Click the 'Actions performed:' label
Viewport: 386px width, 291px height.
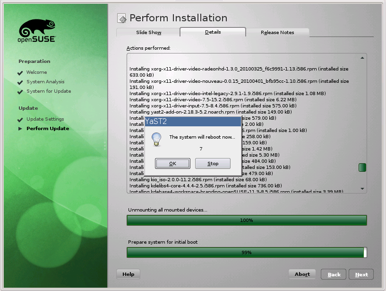click(x=148, y=48)
